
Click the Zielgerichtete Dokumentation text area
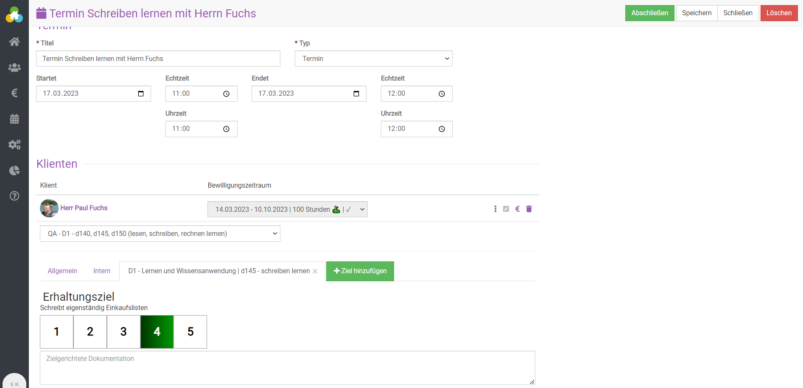click(x=287, y=368)
